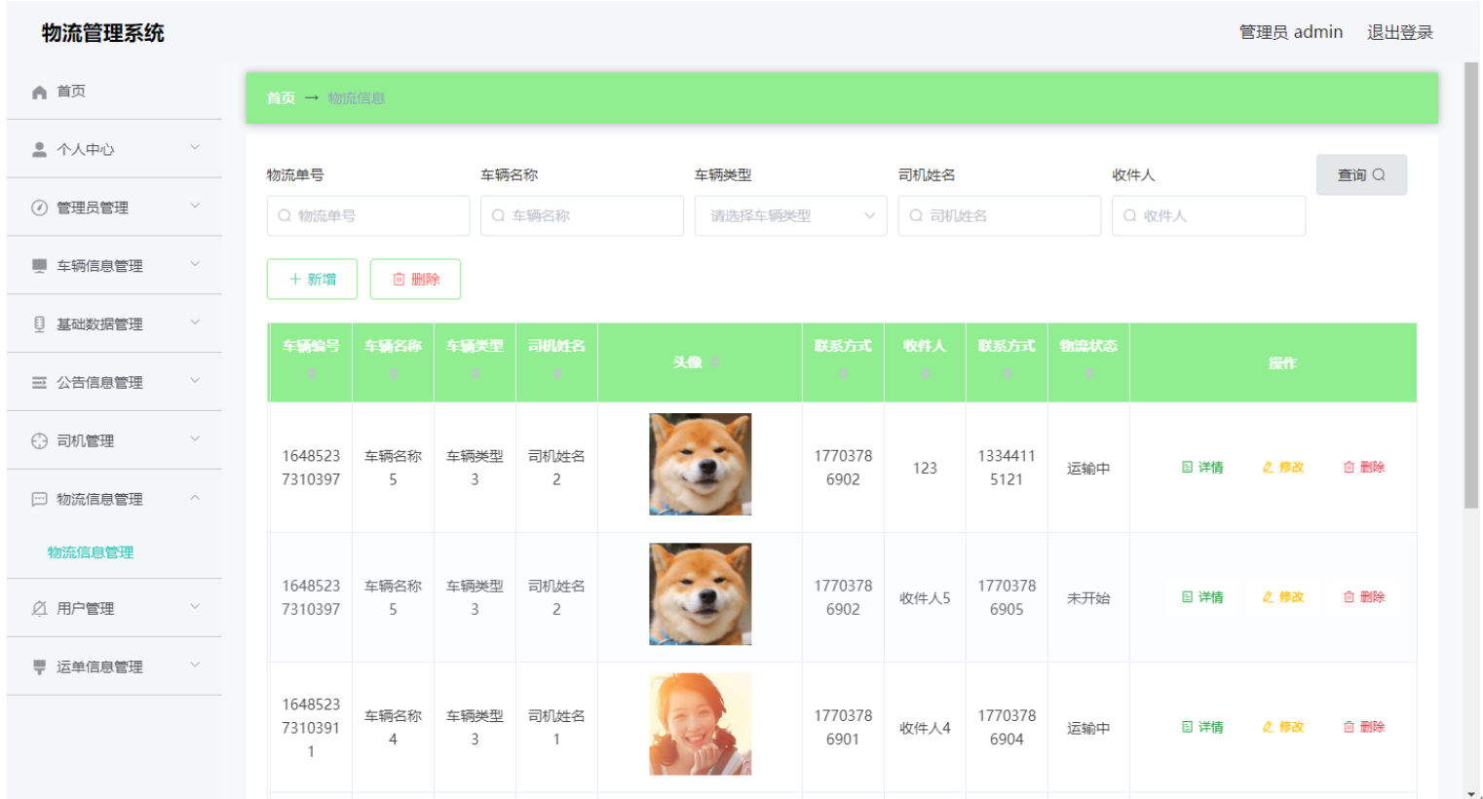Focus the 司机姓名 input field

click(x=1000, y=216)
